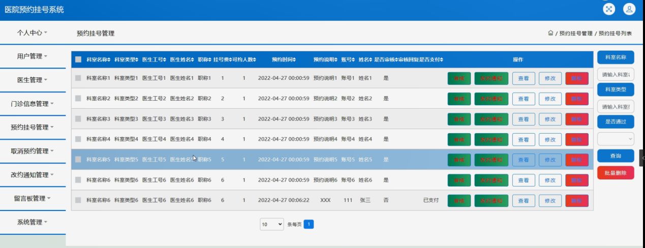Click the 预约说明4 cell

325,139
